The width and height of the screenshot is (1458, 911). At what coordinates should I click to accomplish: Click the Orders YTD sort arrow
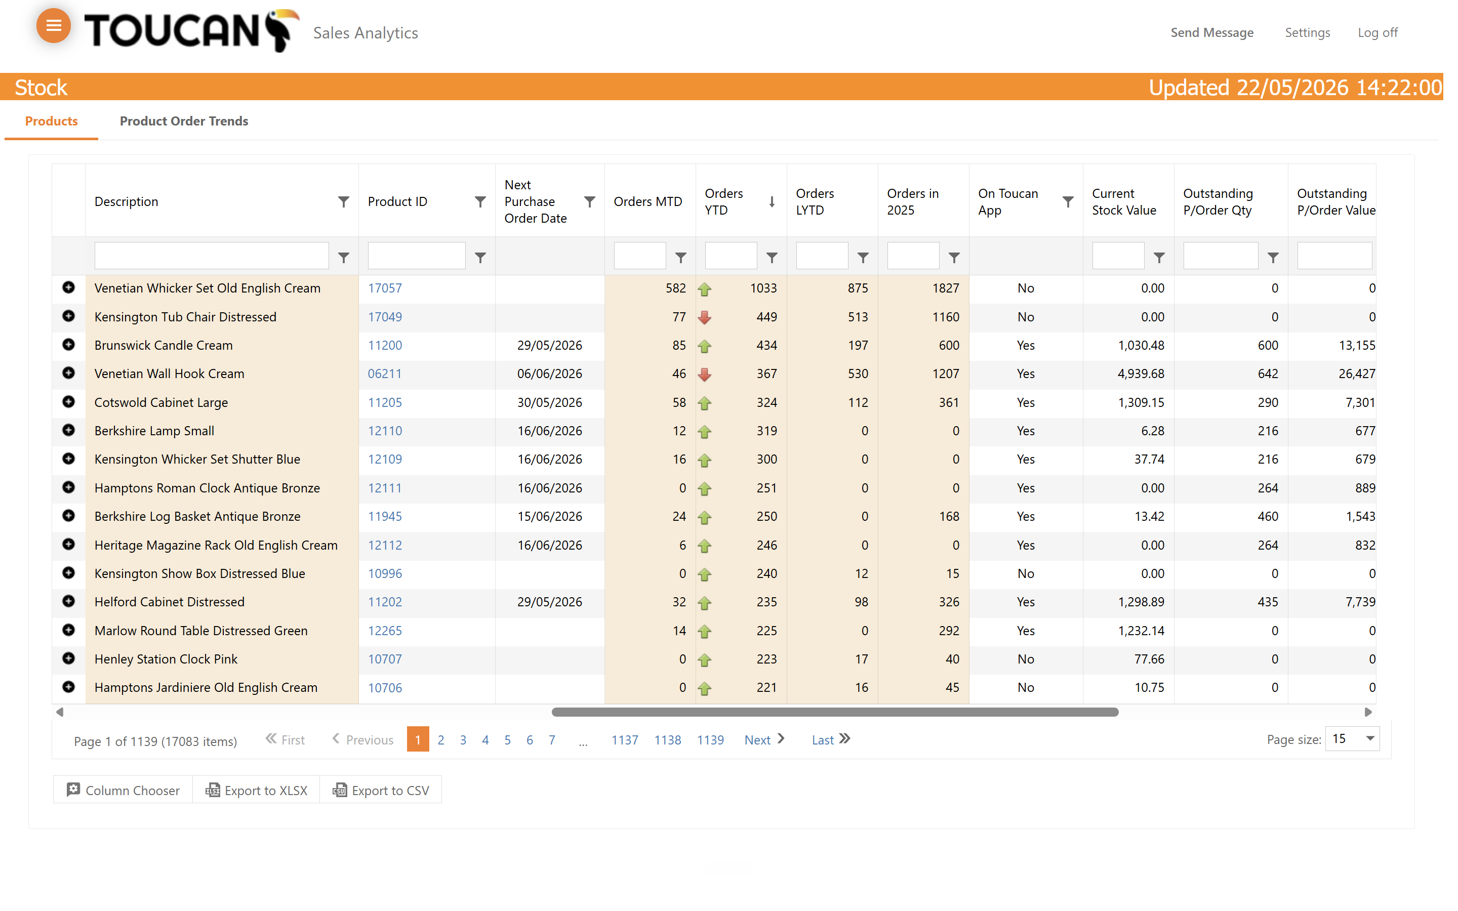click(x=772, y=201)
